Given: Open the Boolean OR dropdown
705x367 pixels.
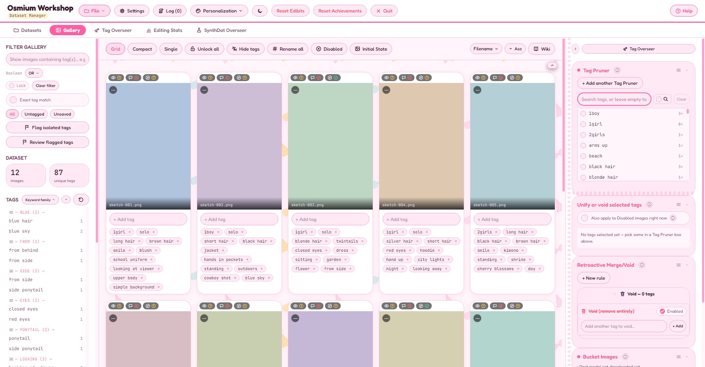Looking at the screenshot, I should (34, 73).
